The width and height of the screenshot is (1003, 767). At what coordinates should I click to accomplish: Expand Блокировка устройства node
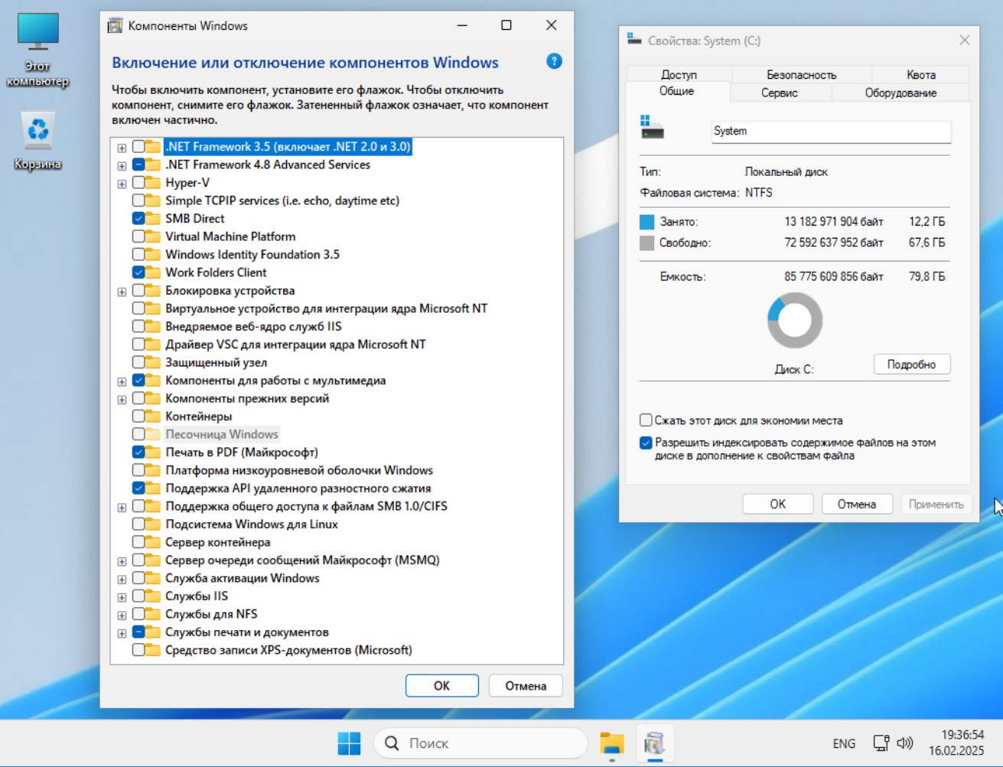point(122,291)
